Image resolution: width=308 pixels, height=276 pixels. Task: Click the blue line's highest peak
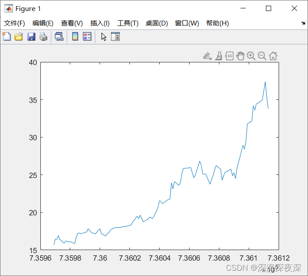point(265,82)
